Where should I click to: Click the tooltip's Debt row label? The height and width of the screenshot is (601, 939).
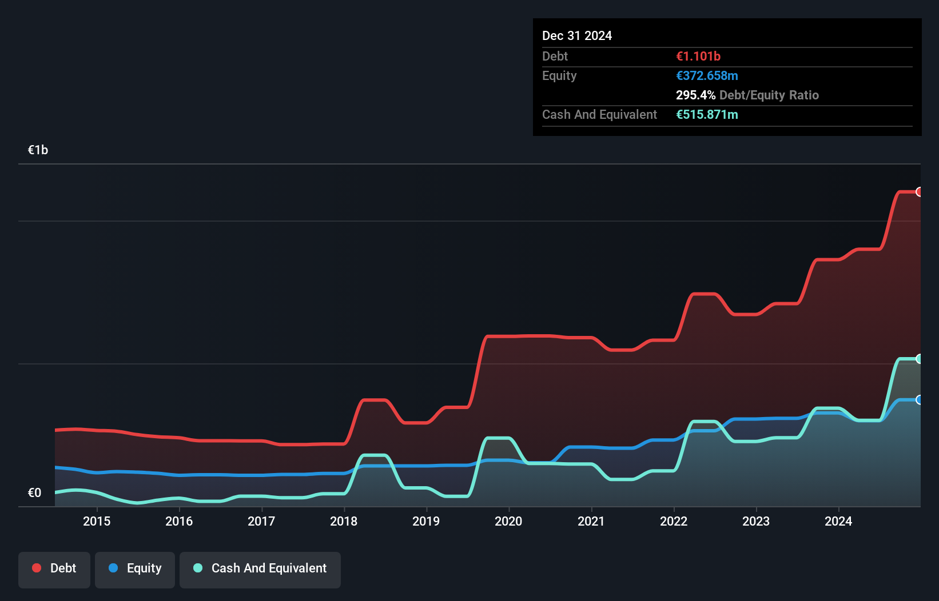[x=555, y=56]
